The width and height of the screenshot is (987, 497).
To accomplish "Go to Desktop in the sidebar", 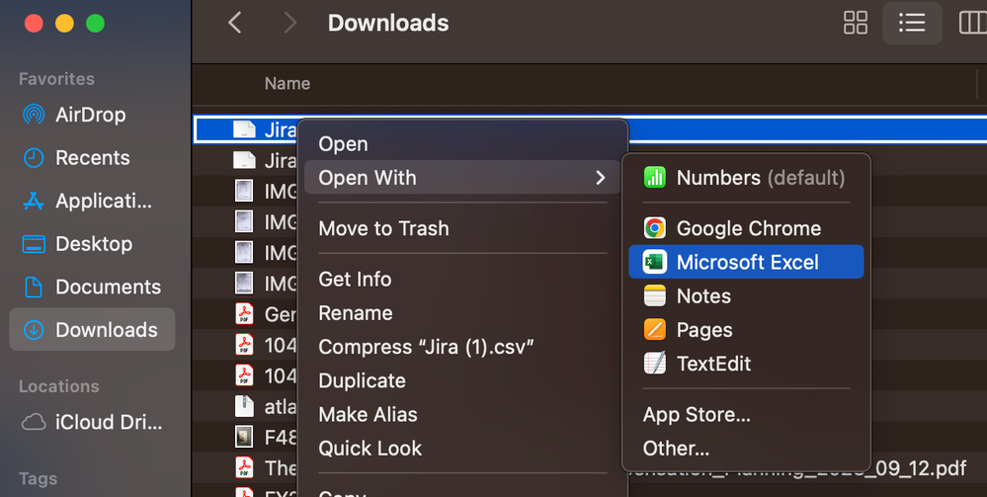I will coord(92,244).
